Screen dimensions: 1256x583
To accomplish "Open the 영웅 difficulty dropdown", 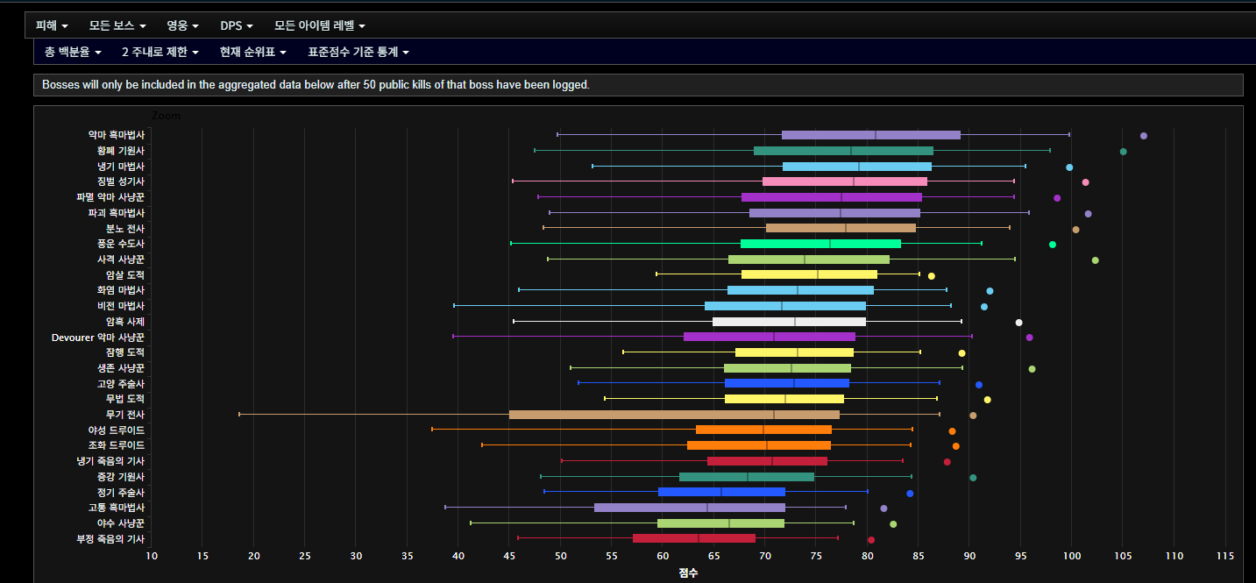I will (x=182, y=25).
